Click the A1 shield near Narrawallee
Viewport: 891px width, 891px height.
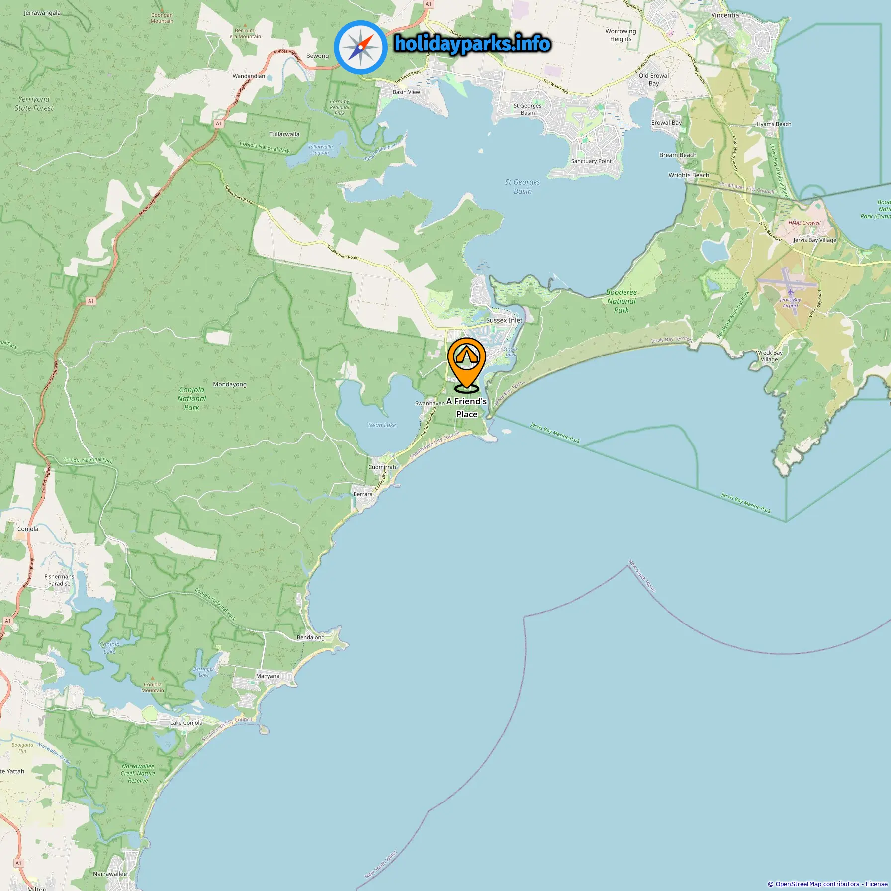click(18, 863)
